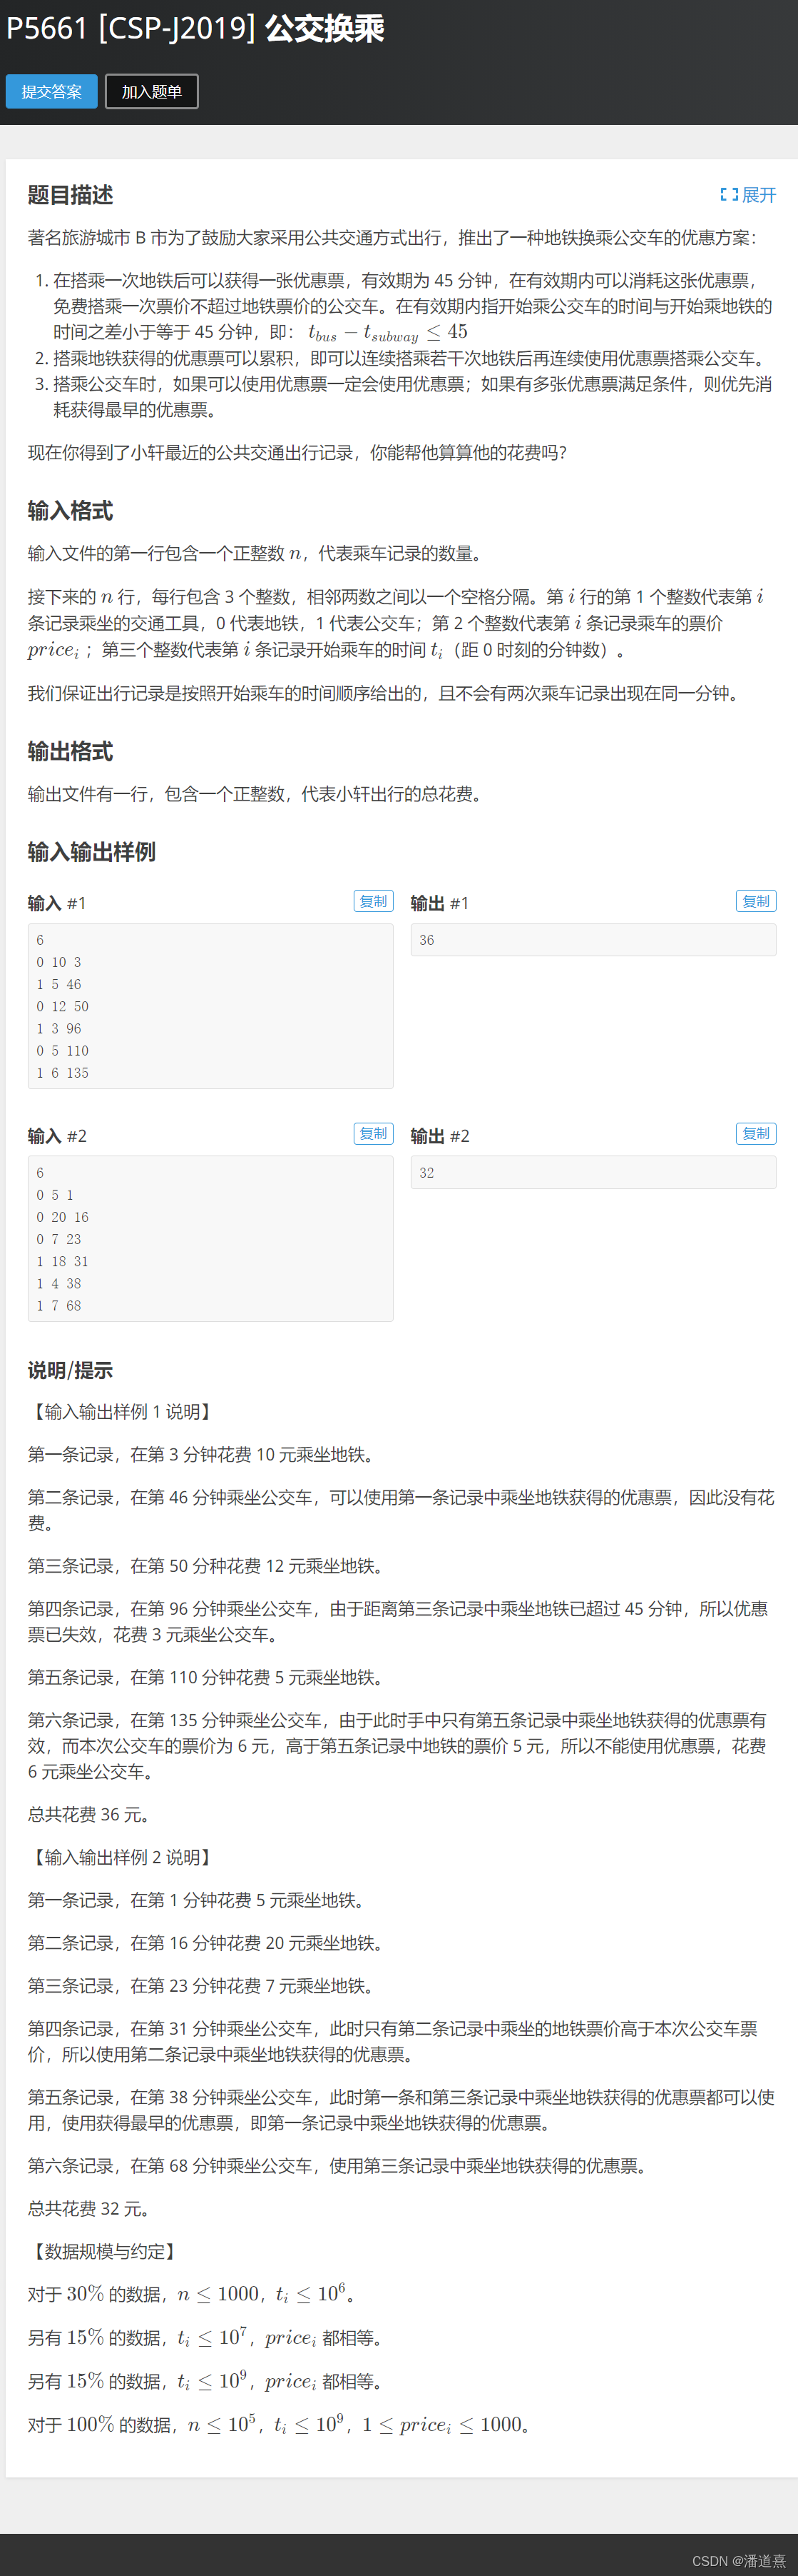Copy input sample #1 with 复制
This screenshot has width=798, height=2576.
(x=374, y=901)
